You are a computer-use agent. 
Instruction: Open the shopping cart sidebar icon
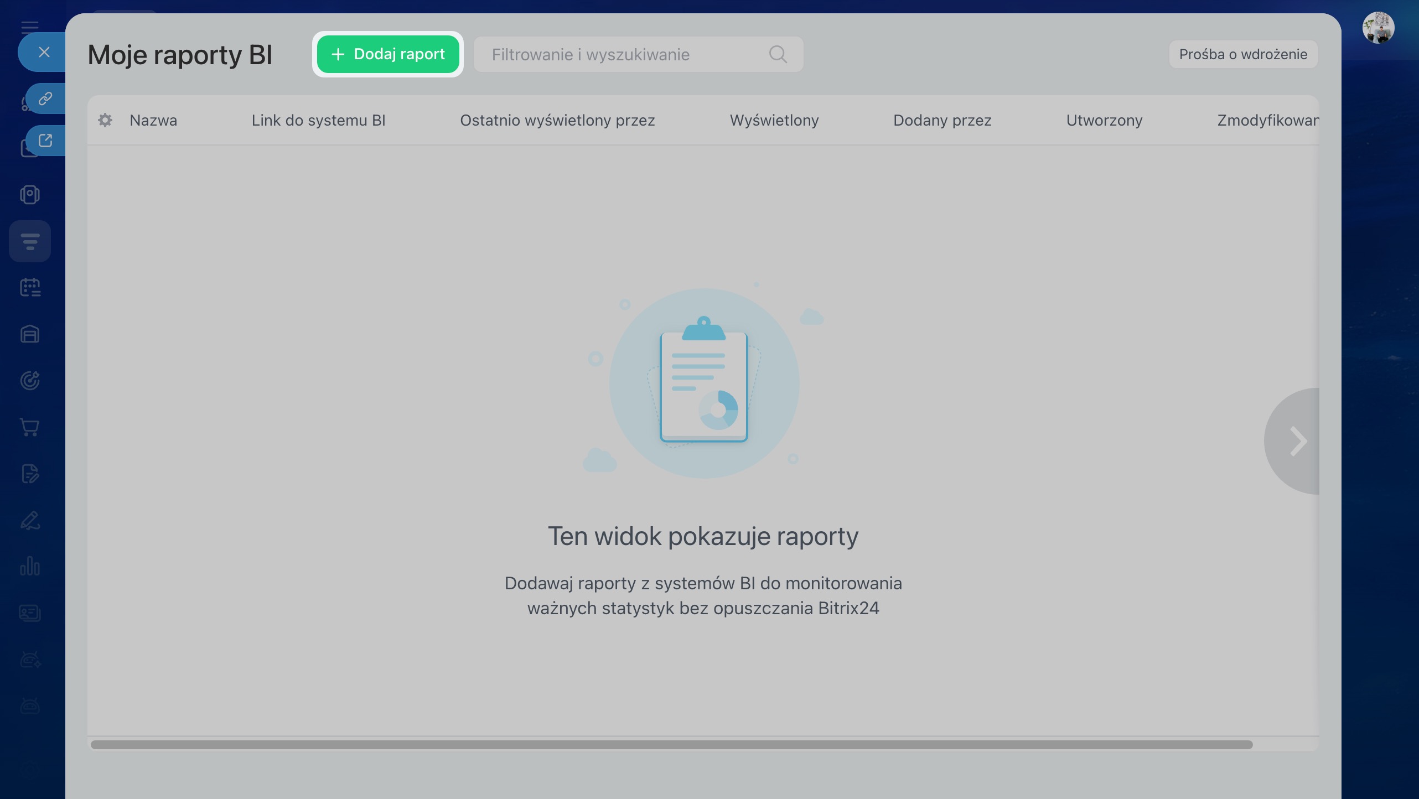click(x=30, y=427)
